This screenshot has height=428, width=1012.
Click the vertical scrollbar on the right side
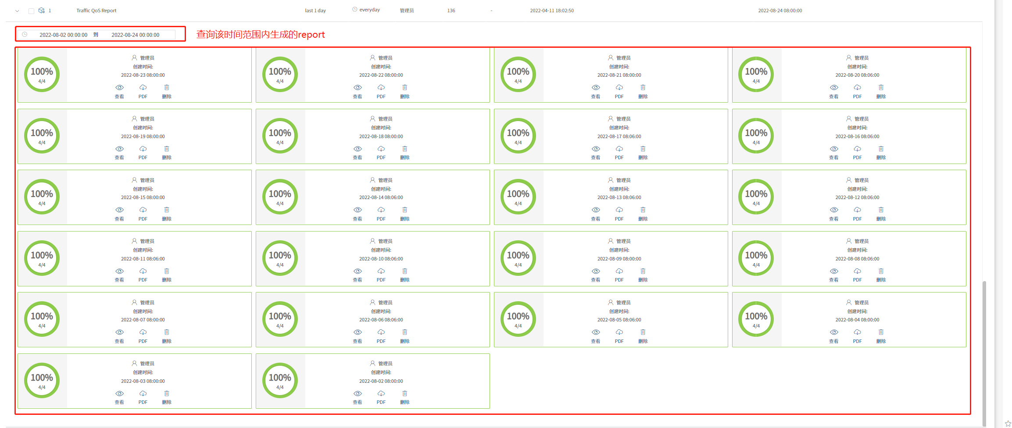click(984, 351)
